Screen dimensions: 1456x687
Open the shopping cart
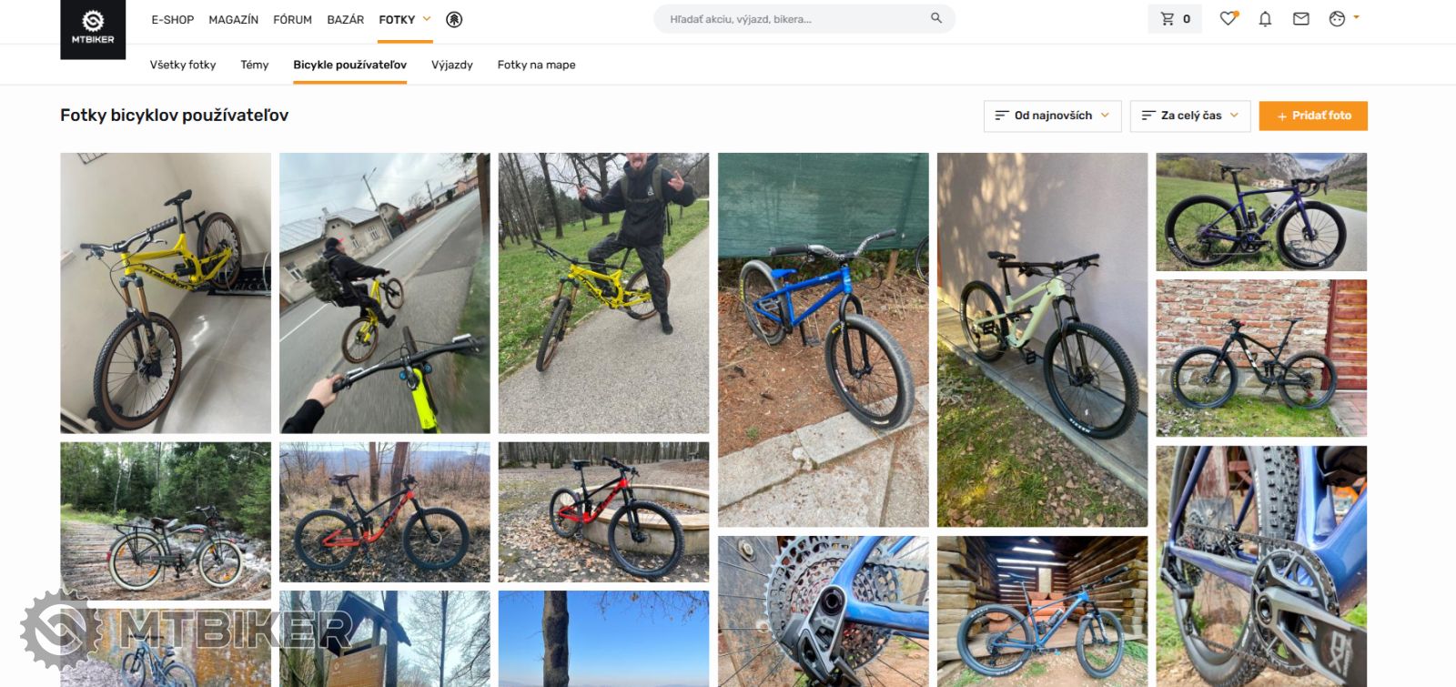[1175, 19]
